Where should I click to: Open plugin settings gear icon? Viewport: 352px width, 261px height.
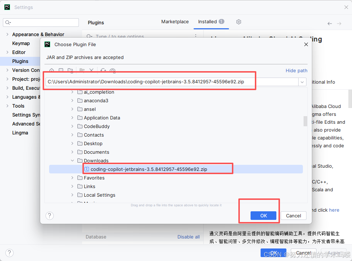click(239, 22)
